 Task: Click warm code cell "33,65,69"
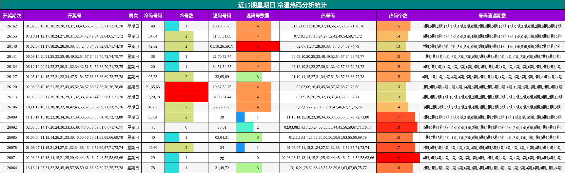pos(222,77)
